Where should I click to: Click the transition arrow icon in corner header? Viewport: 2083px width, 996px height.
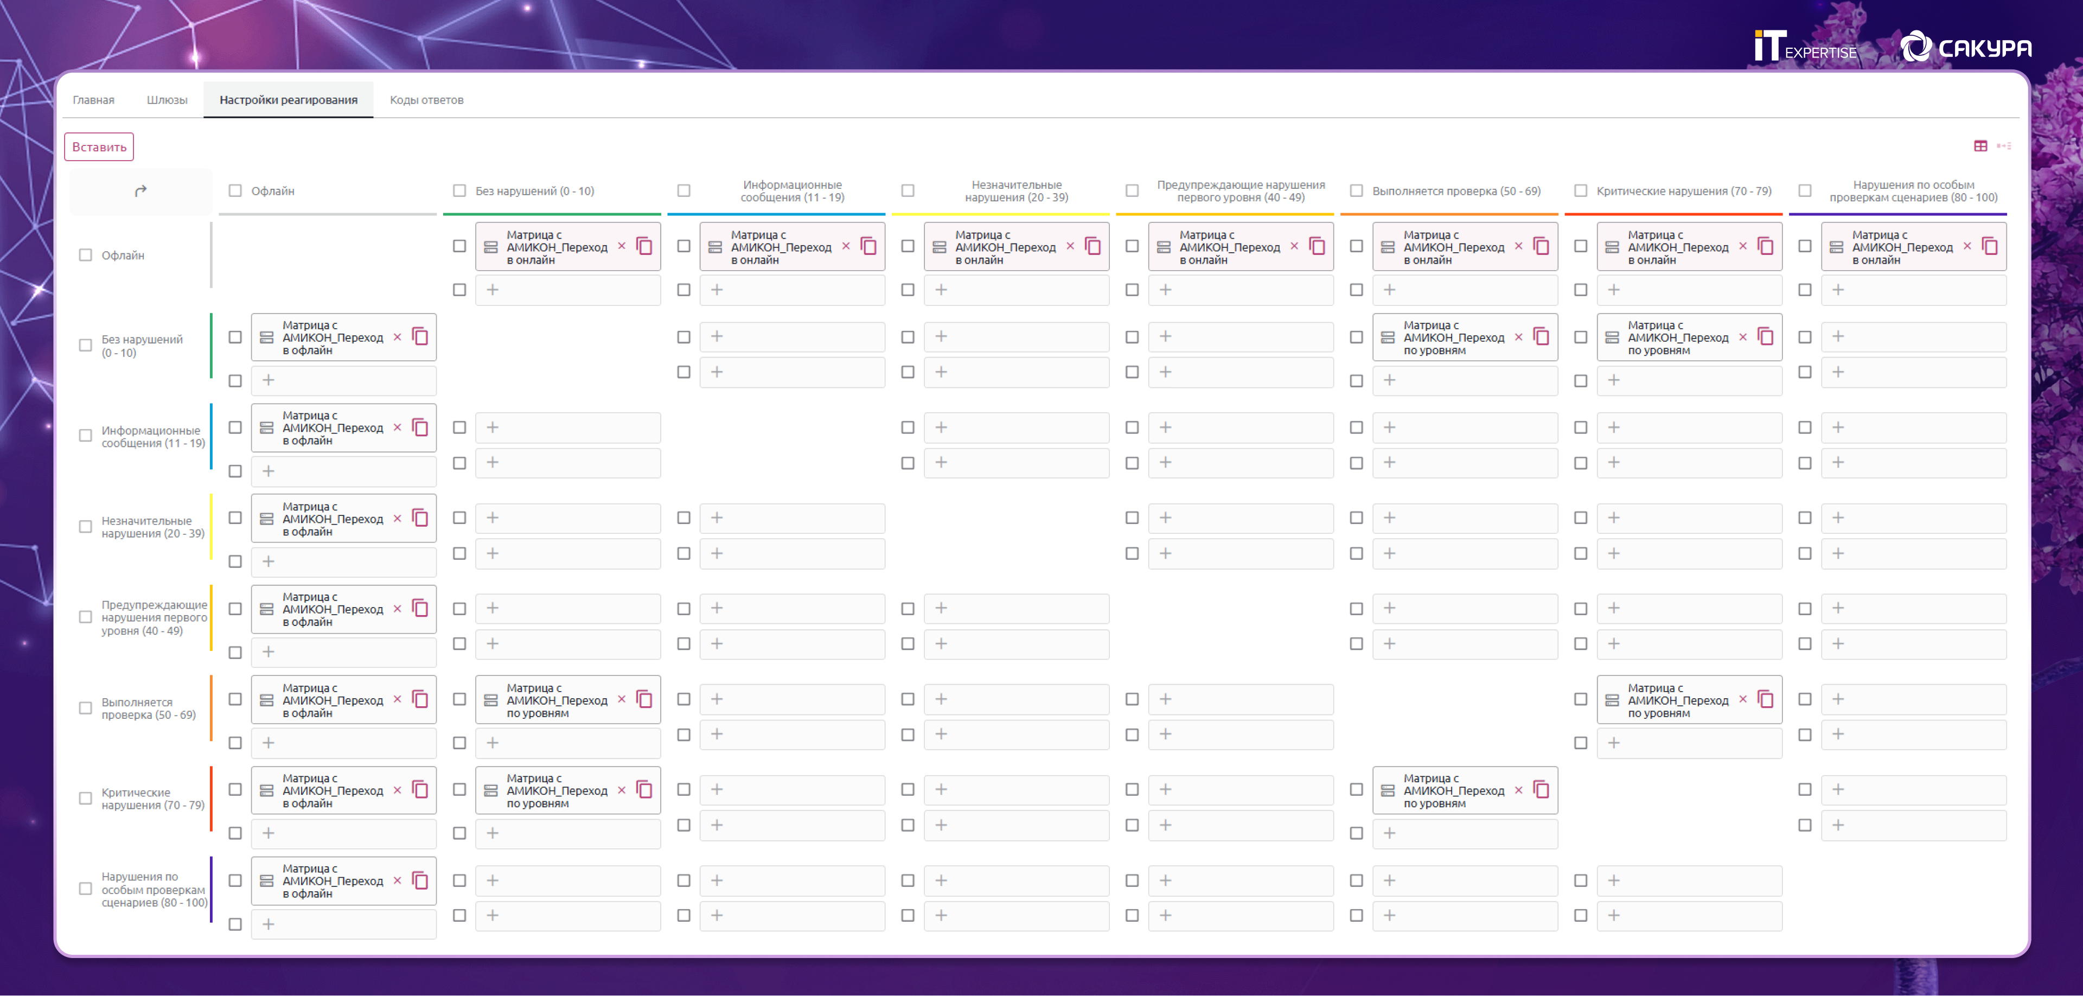[140, 191]
